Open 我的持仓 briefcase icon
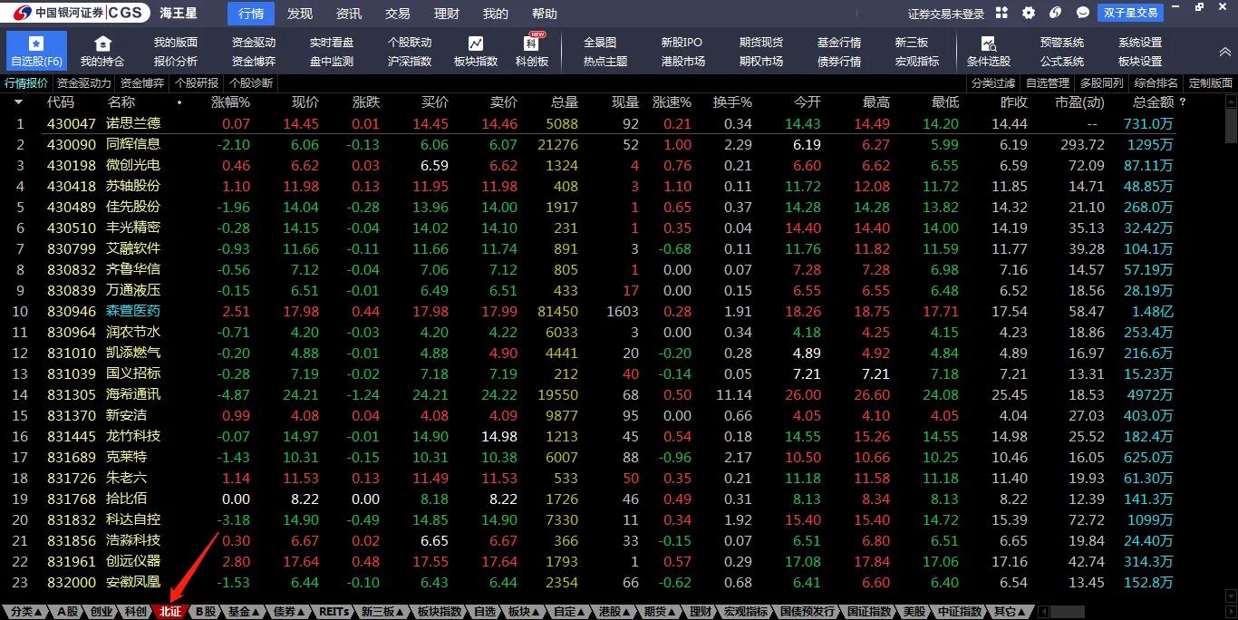 pos(101,43)
